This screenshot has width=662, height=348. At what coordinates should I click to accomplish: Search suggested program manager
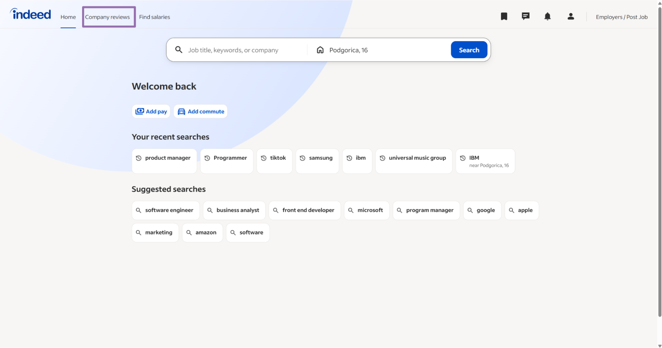(x=426, y=210)
